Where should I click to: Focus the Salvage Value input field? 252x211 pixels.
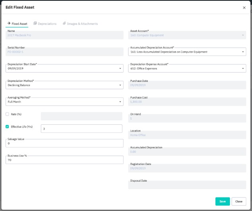64,143
